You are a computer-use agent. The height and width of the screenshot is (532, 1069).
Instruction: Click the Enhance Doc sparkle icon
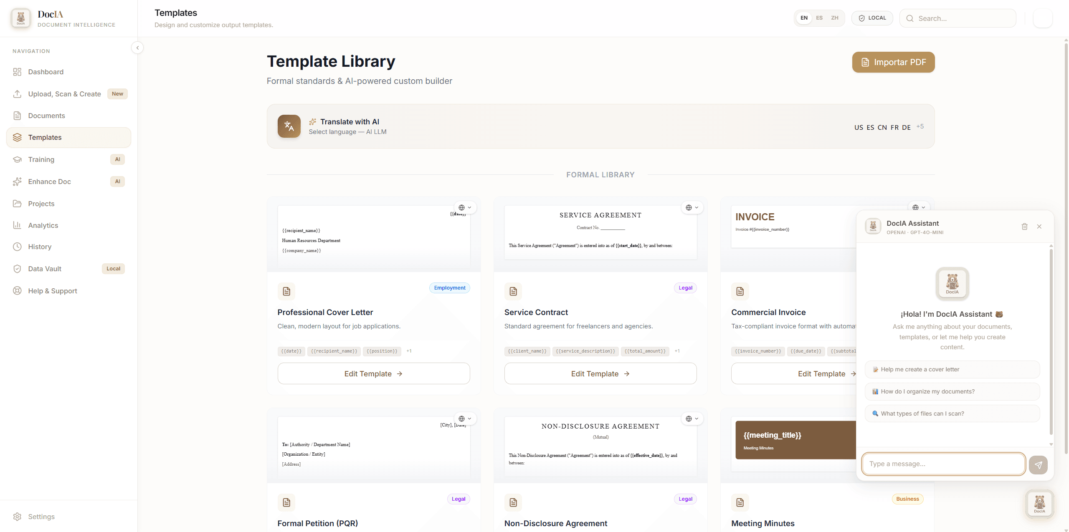[17, 182]
